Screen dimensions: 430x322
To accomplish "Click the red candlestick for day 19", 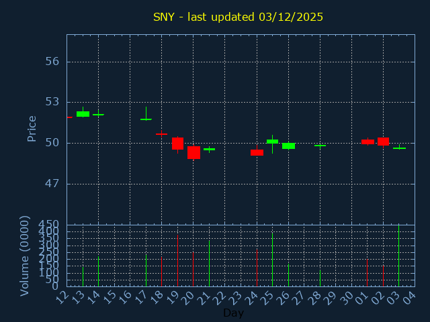I will click(177, 144).
